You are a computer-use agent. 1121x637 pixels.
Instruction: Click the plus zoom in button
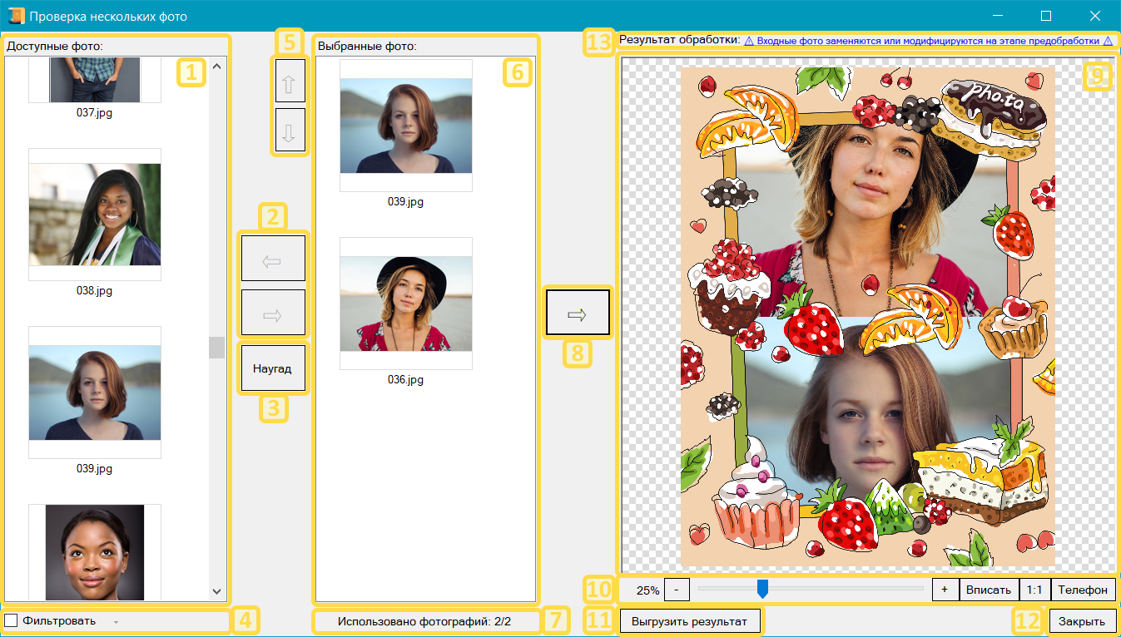pos(945,590)
